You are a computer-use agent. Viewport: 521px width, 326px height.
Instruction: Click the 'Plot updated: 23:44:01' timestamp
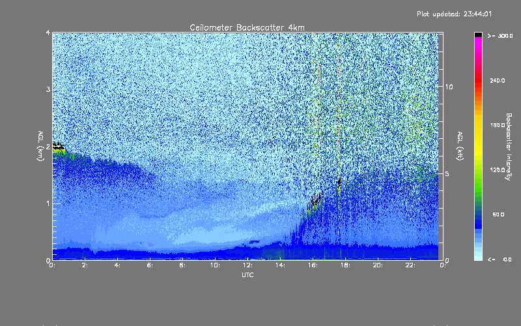[x=454, y=14]
